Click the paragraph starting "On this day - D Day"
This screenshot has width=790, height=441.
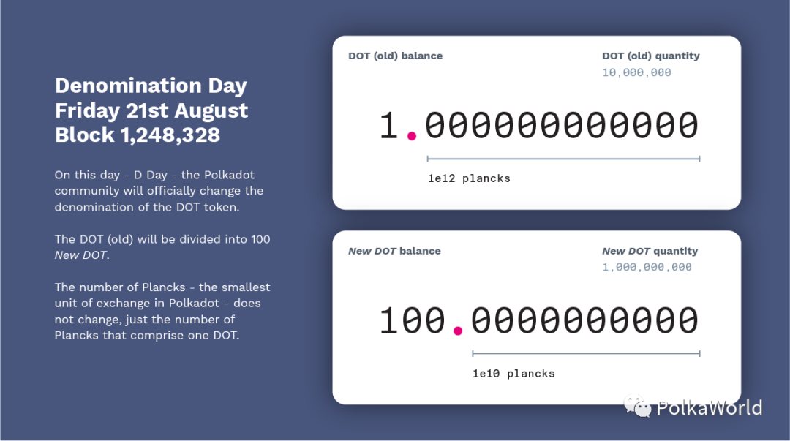point(159,191)
